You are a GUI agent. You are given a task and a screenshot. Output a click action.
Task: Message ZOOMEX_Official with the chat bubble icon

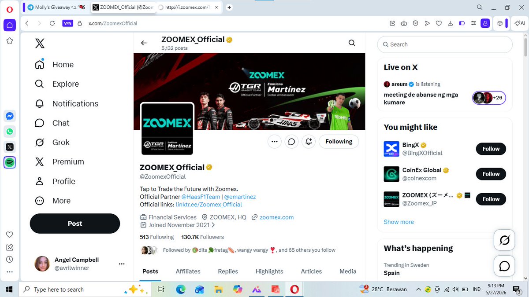(x=291, y=141)
